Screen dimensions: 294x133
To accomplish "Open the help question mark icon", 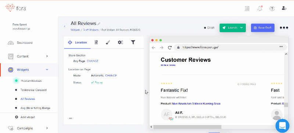I will pyautogui.click(x=272, y=8).
